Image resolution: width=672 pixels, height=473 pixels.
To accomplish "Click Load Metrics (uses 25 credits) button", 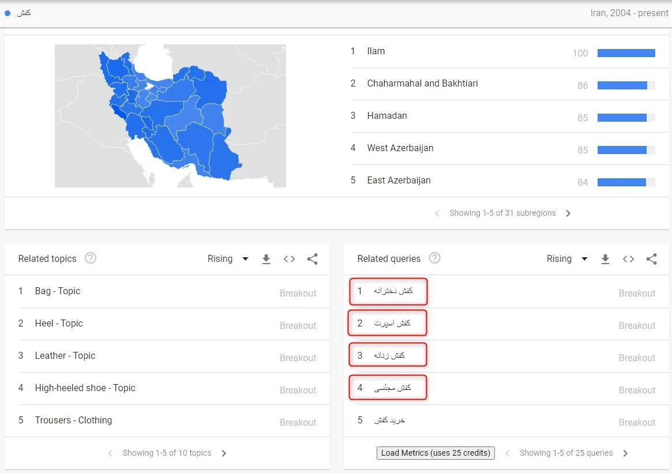I will (436, 453).
